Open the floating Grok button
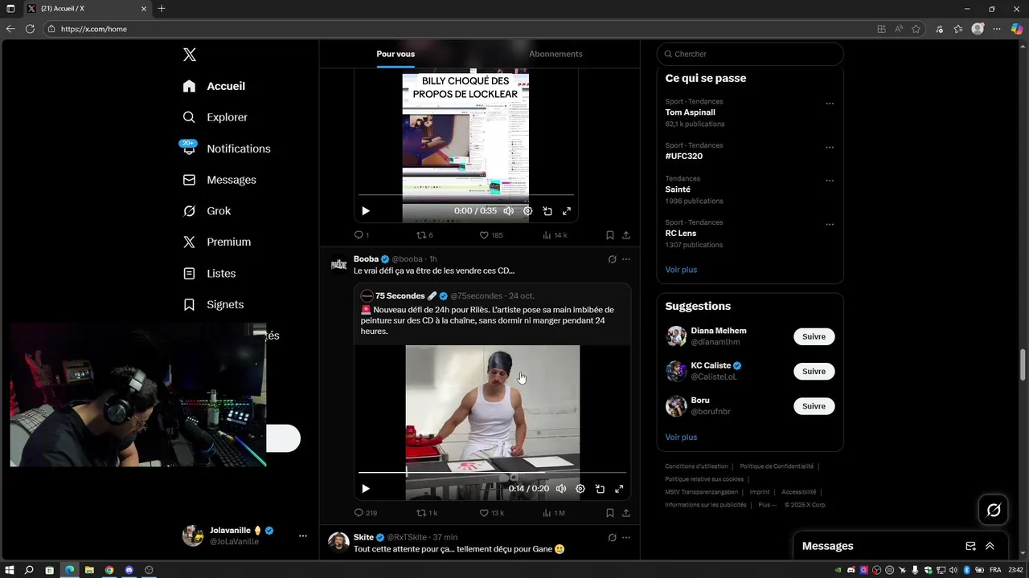Image resolution: width=1029 pixels, height=578 pixels. coord(994,510)
